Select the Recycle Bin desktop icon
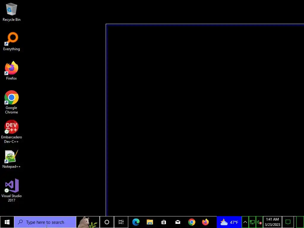Viewport: 304px width, 228px height. [12, 12]
